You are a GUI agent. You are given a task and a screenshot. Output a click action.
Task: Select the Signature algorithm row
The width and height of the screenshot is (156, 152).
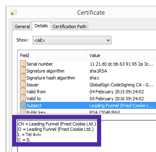(87, 71)
